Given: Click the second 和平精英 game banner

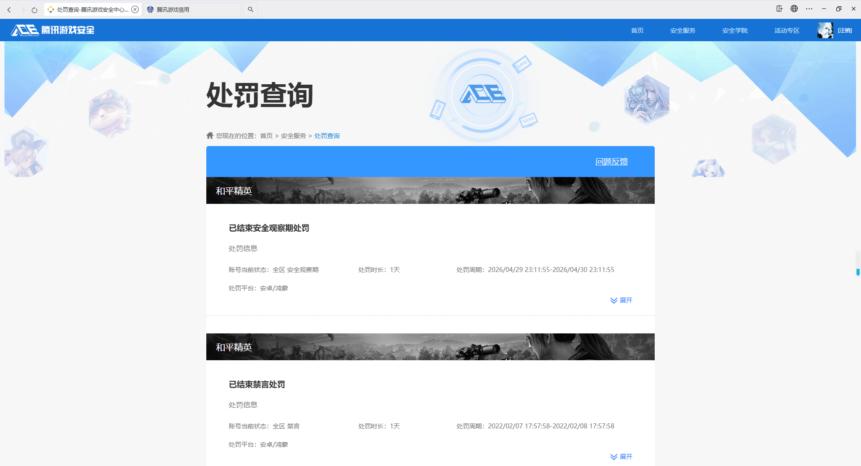Looking at the screenshot, I should (x=430, y=347).
